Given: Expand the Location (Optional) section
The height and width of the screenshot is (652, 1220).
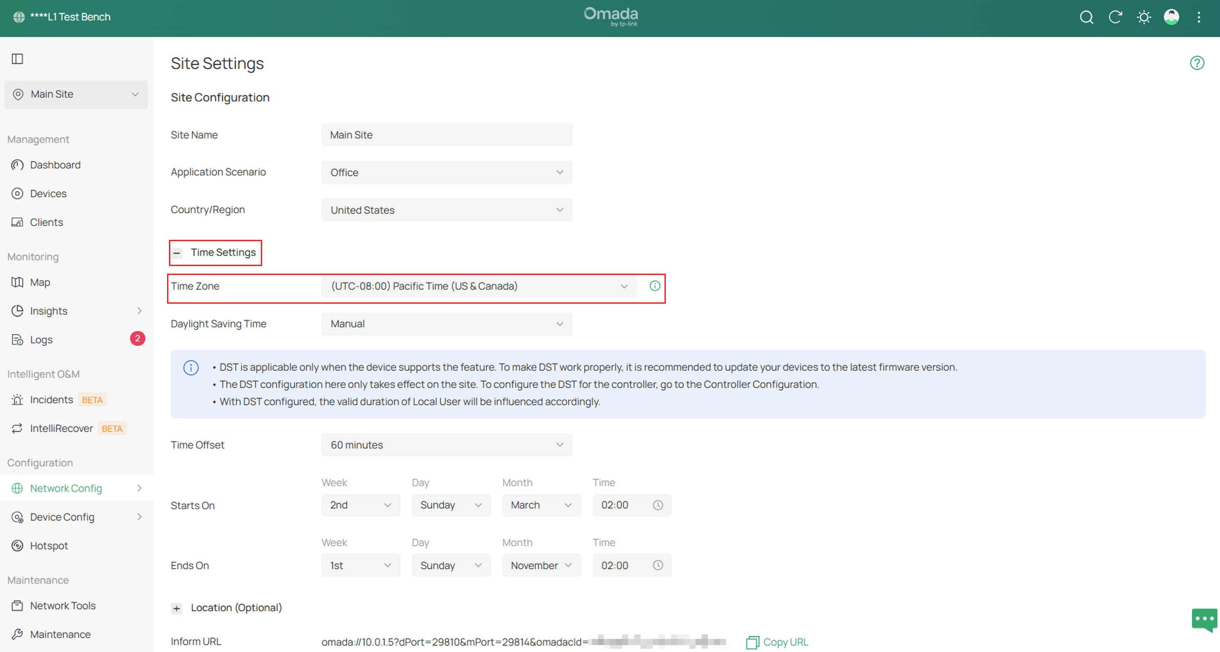Looking at the screenshot, I should pos(177,608).
